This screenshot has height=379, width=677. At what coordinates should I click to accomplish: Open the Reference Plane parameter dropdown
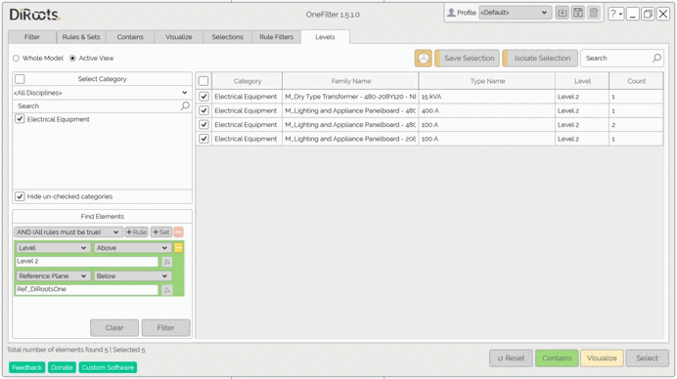(53, 276)
